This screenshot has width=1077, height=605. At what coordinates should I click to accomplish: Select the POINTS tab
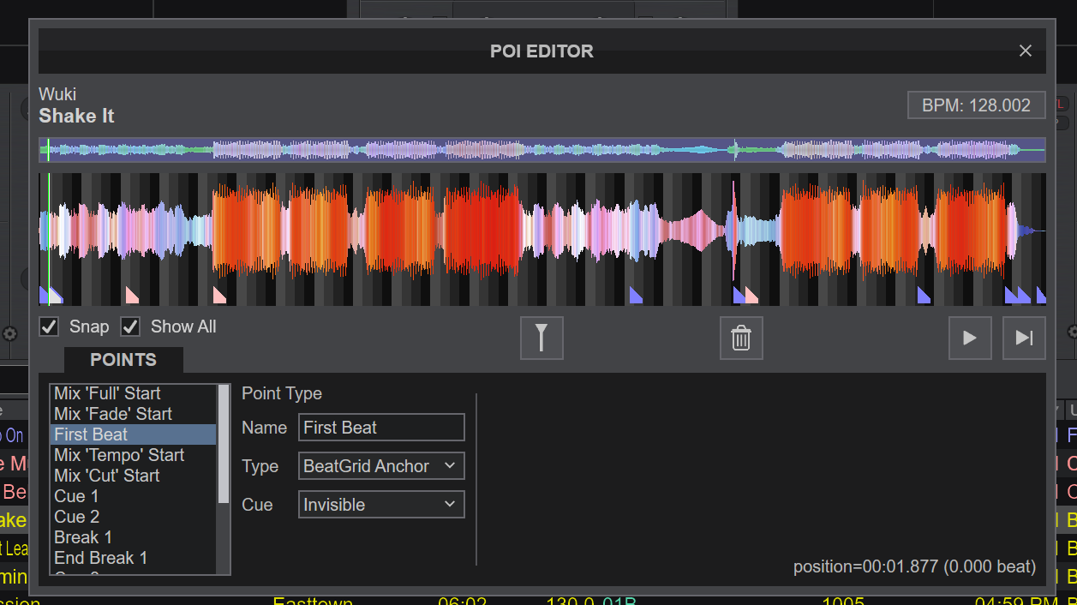tap(123, 360)
